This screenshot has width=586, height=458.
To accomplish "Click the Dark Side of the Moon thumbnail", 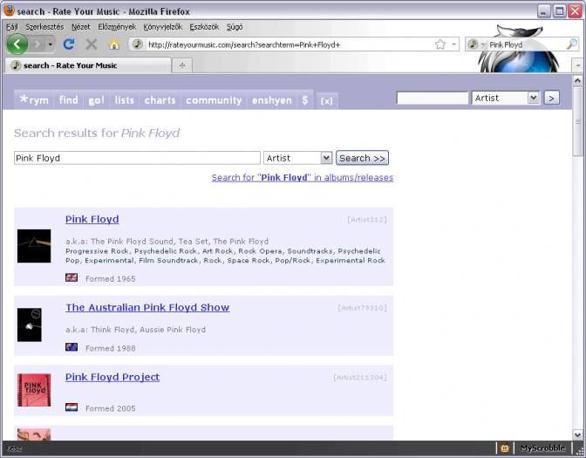I will tap(34, 246).
